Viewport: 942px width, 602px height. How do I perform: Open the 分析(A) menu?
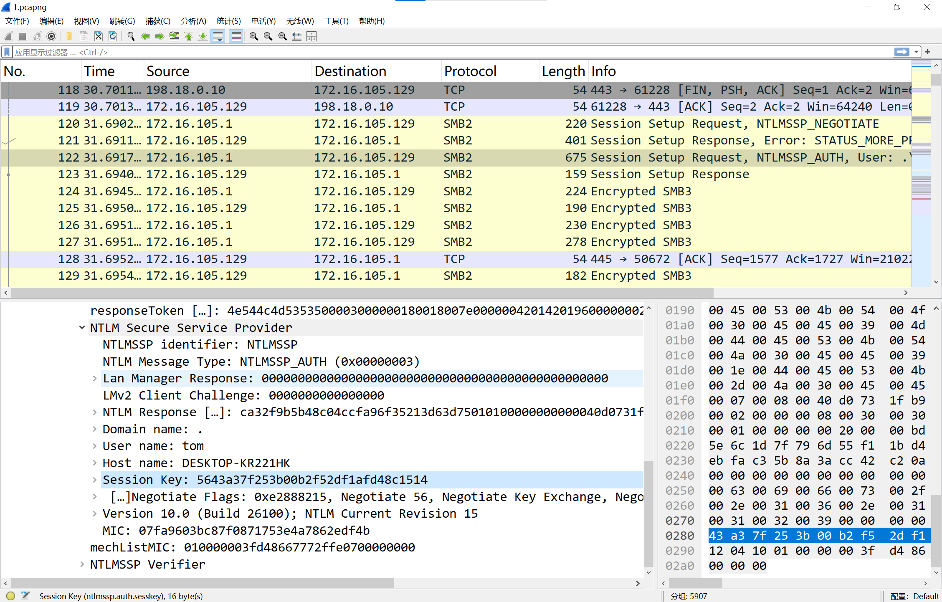tap(193, 21)
